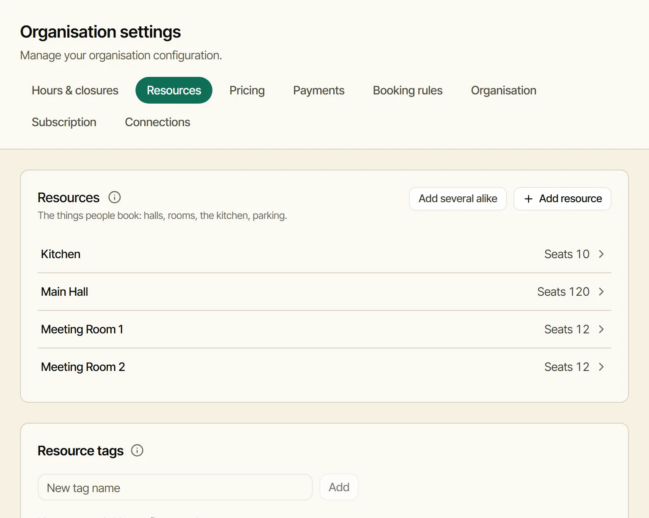This screenshot has height=518, width=649.
Task: Click the info icon next to Resources heading
Action: (115, 197)
